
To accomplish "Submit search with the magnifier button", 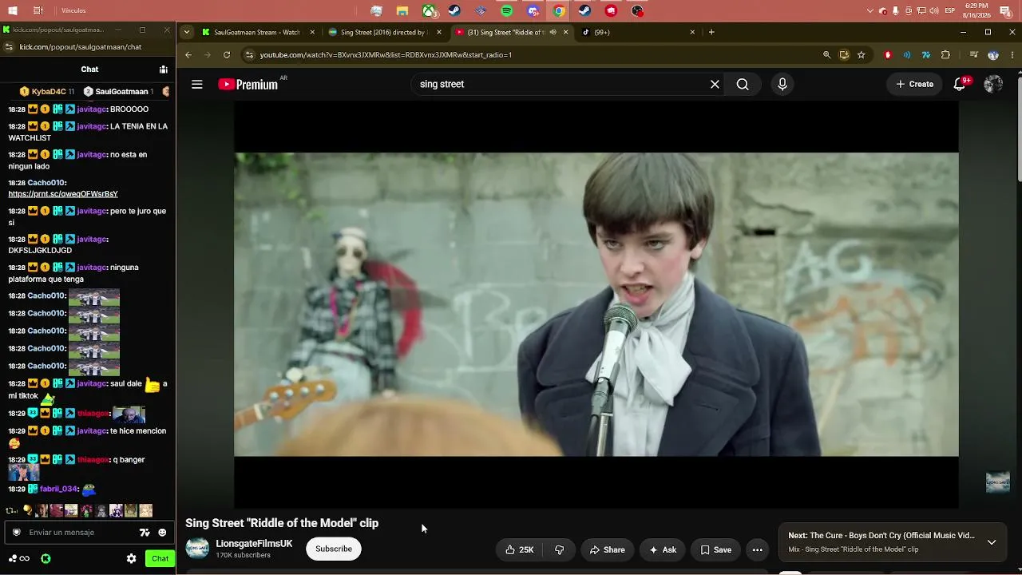I will 743,84.
